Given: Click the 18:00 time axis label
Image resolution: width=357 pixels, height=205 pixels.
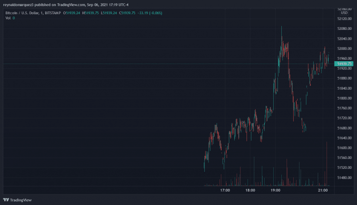Looking at the screenshot, I should tap(250, 190).
